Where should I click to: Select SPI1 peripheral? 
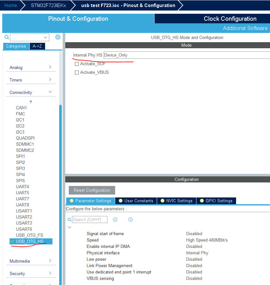pos(20,156)
